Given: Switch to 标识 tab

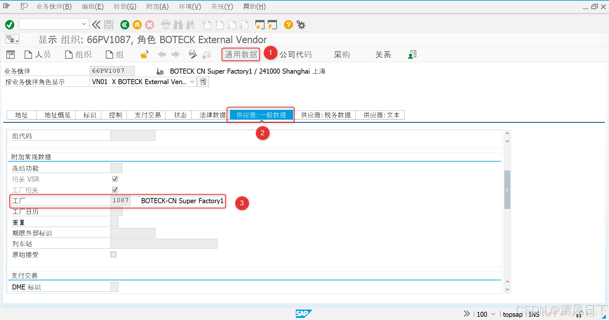Looking at the screenshot, I should coord(90,115).
